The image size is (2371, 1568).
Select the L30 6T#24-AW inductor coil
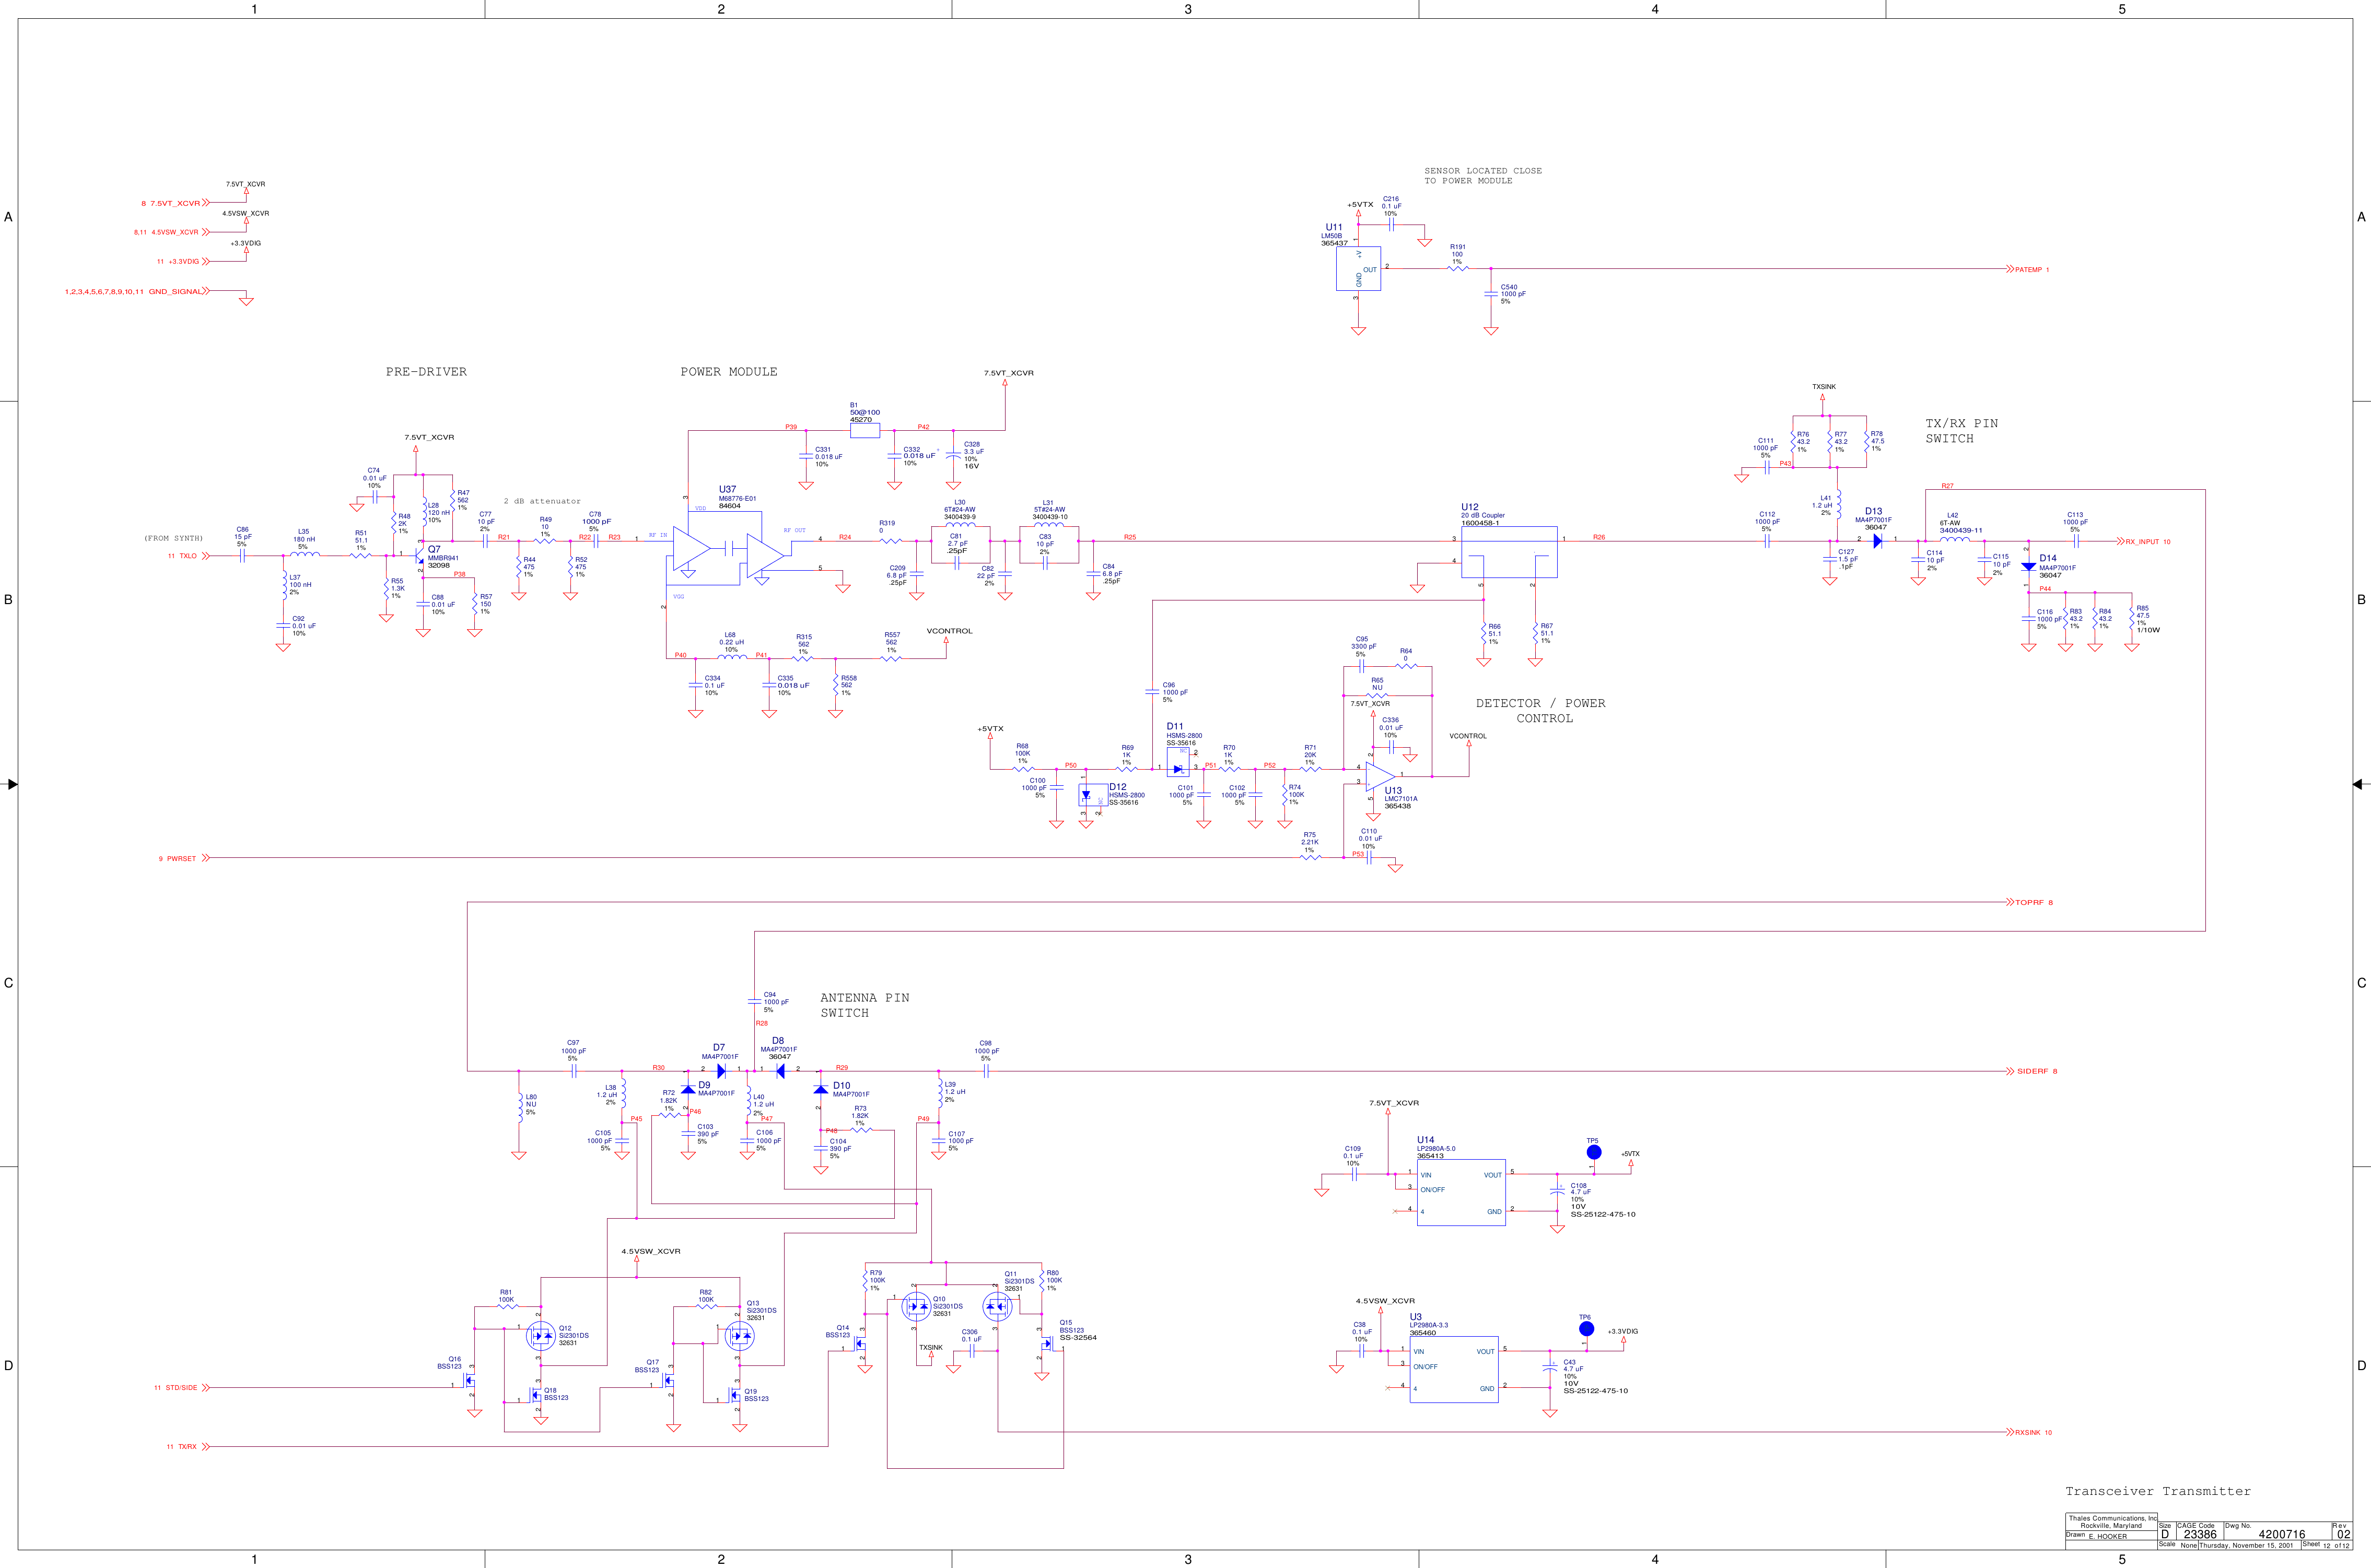[961, 524]
